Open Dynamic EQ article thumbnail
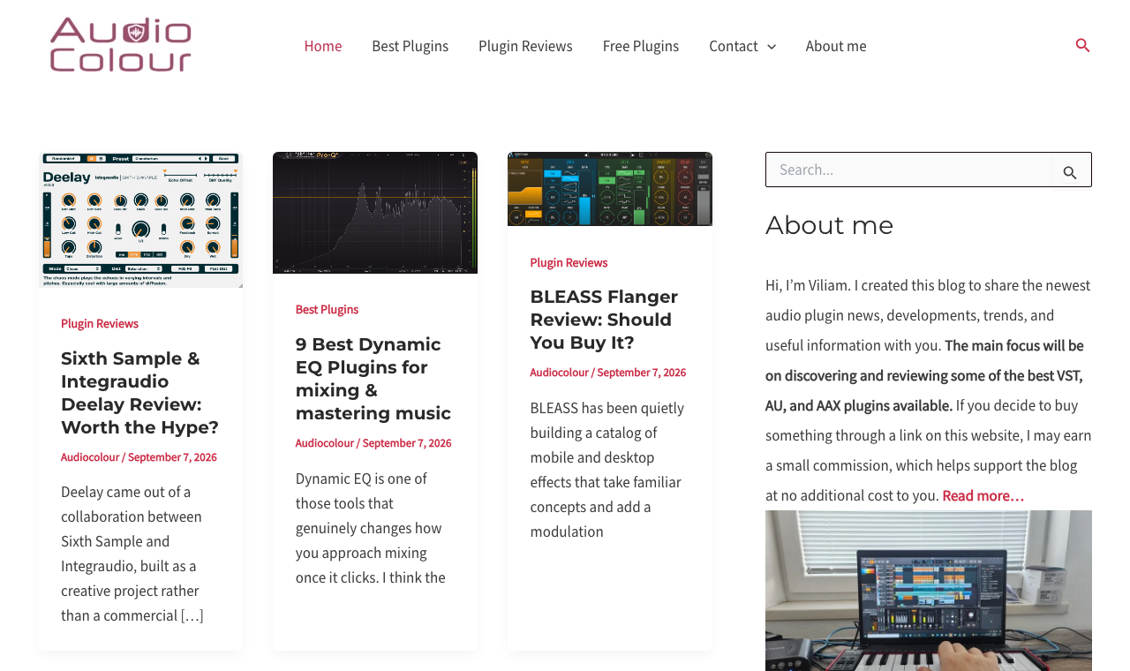 [375, 213]
